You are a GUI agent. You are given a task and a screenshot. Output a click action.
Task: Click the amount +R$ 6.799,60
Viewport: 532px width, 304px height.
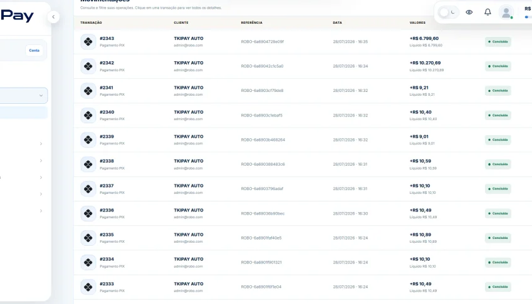424,39
